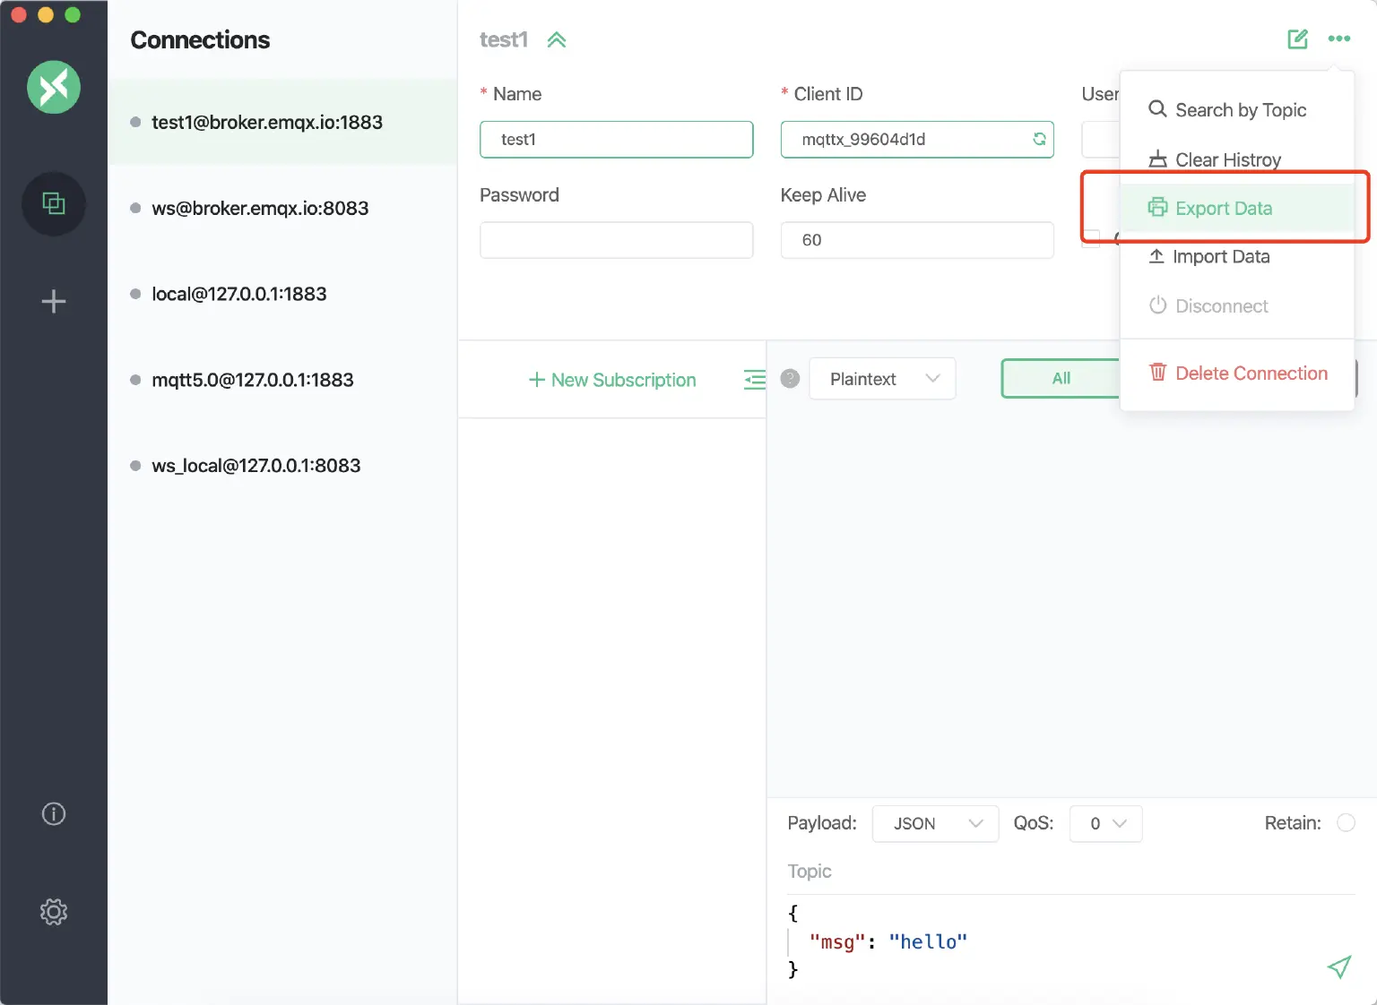Open Settings gear in sidebar
This screenshot has width=1377, height=1005.
coord(54,912)
